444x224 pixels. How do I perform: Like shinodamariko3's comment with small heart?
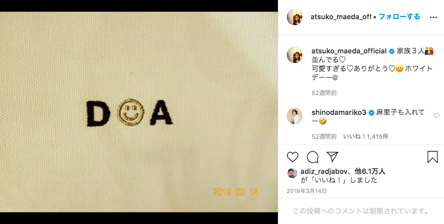click(437, 115)
